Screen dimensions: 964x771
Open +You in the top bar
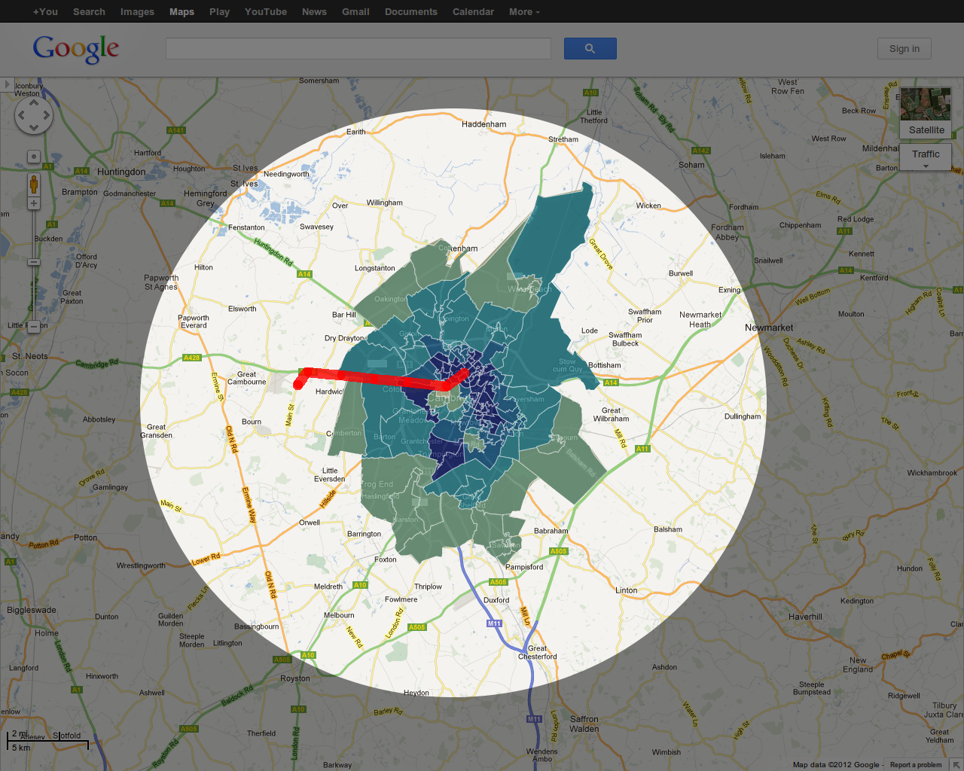point(45,12)
